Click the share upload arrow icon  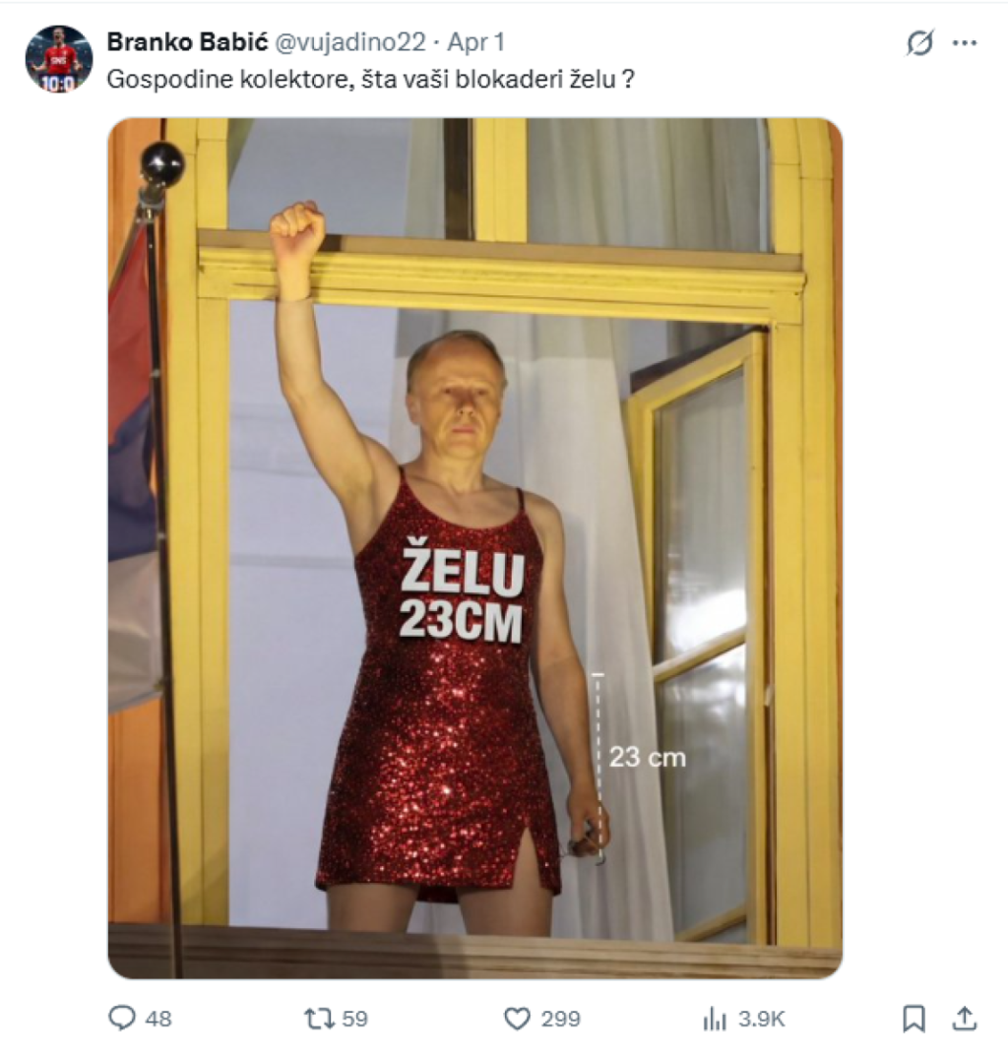point(965,1019)
